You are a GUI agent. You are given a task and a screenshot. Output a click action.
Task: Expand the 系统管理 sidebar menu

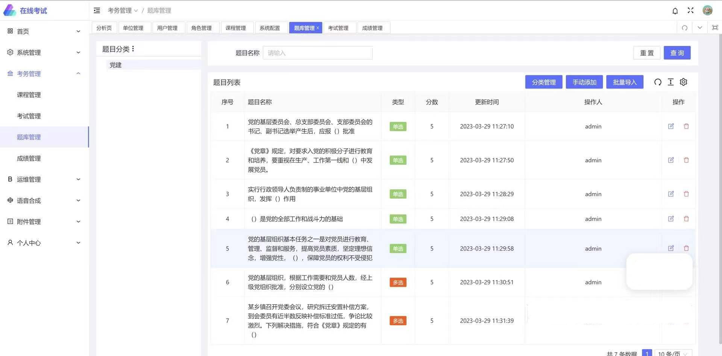pyautogui.click(x=44, y=53)
